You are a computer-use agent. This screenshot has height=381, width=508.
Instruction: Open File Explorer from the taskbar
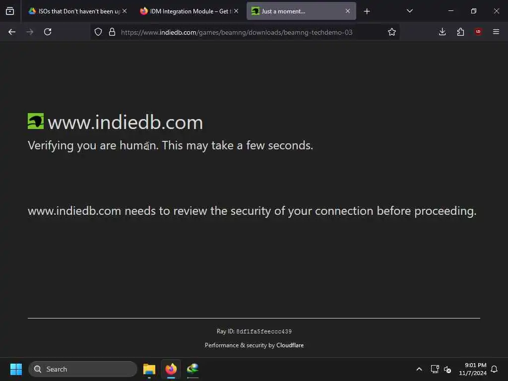(149, 369)
